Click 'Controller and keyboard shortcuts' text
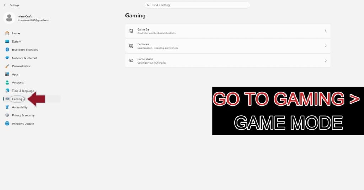Image resolution: width=364 pixels, height=190 pixels. 156,33
